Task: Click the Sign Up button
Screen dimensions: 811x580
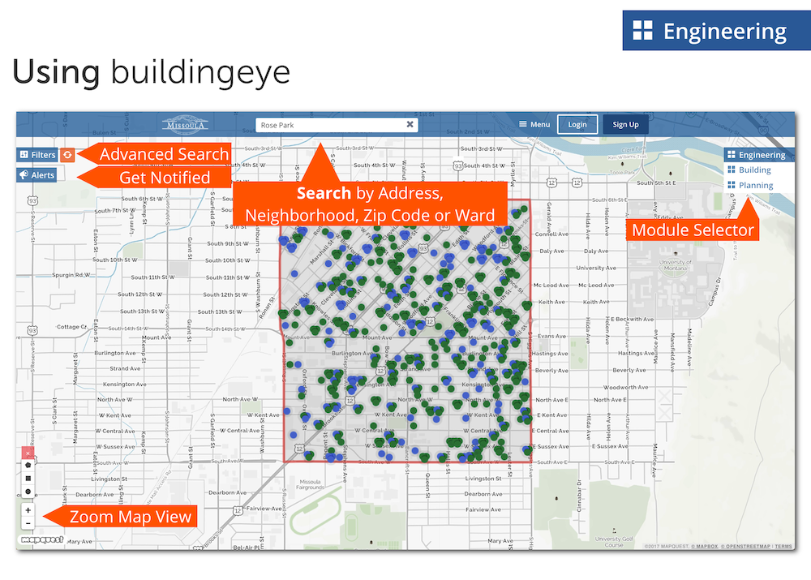Action: pyautogui.click(x=625, y=124)
